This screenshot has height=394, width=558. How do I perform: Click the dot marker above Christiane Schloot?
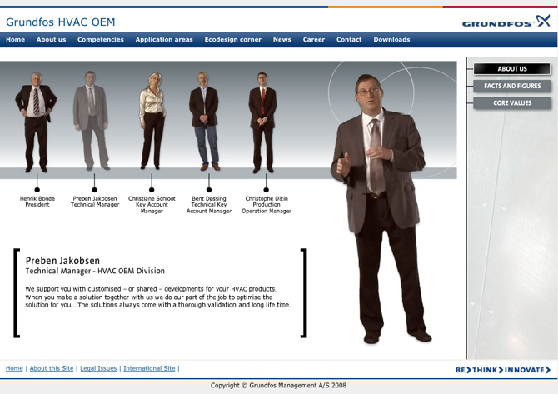(x=152, y=190)
